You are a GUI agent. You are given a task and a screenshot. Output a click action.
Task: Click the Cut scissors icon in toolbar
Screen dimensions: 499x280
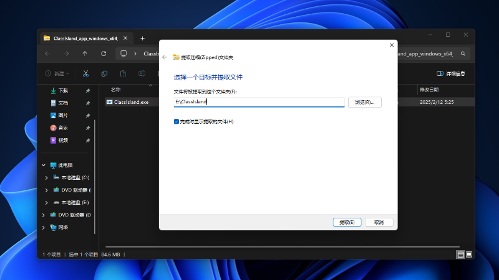86,73
